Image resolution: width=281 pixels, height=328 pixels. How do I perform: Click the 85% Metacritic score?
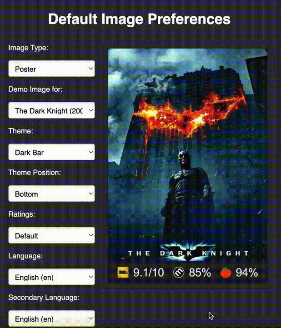coord(200,273)
